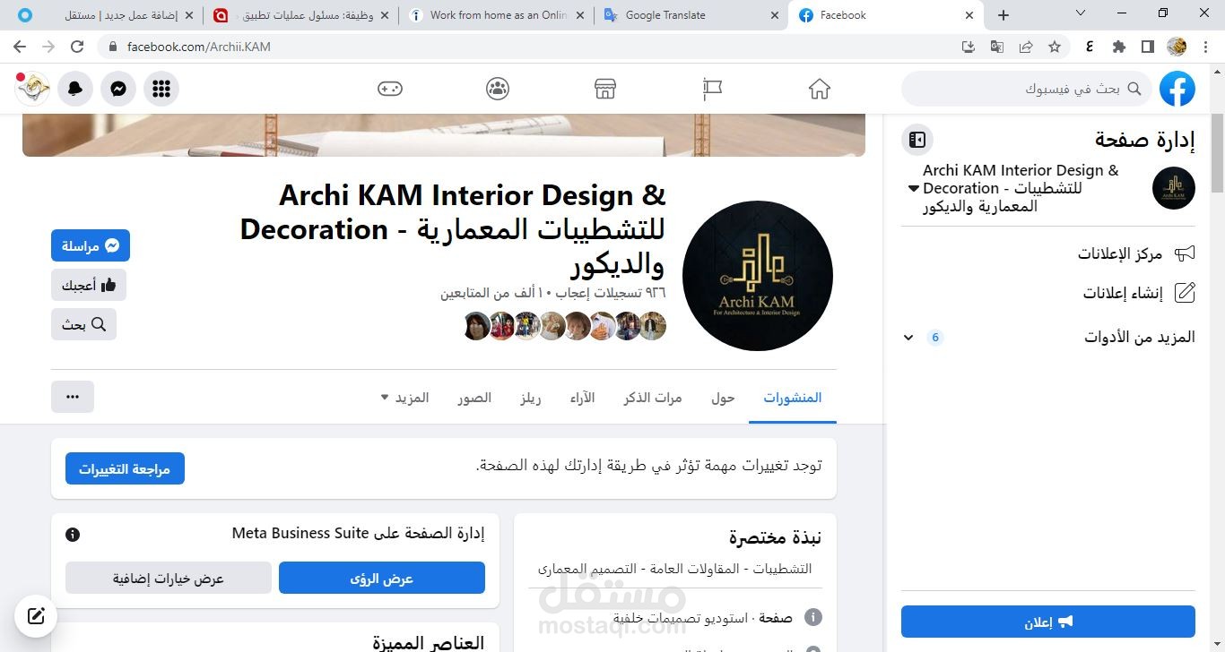The width and height of the screenshot is (1225, 652).
Task: Open the page switcher arrow beside page name
Action: (913, 188)
